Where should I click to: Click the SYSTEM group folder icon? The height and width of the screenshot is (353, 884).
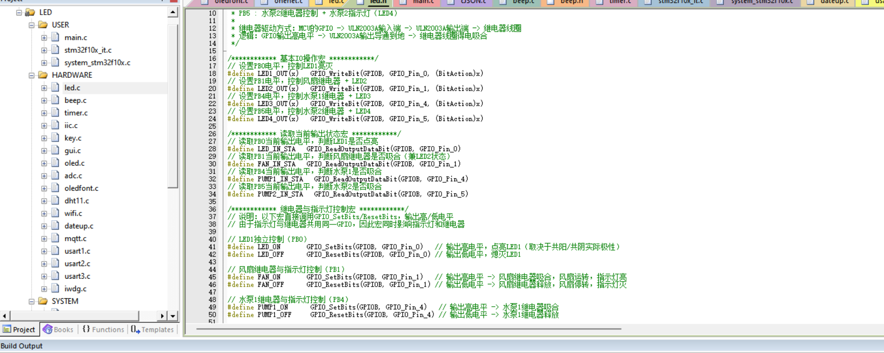tap(43, 301)
